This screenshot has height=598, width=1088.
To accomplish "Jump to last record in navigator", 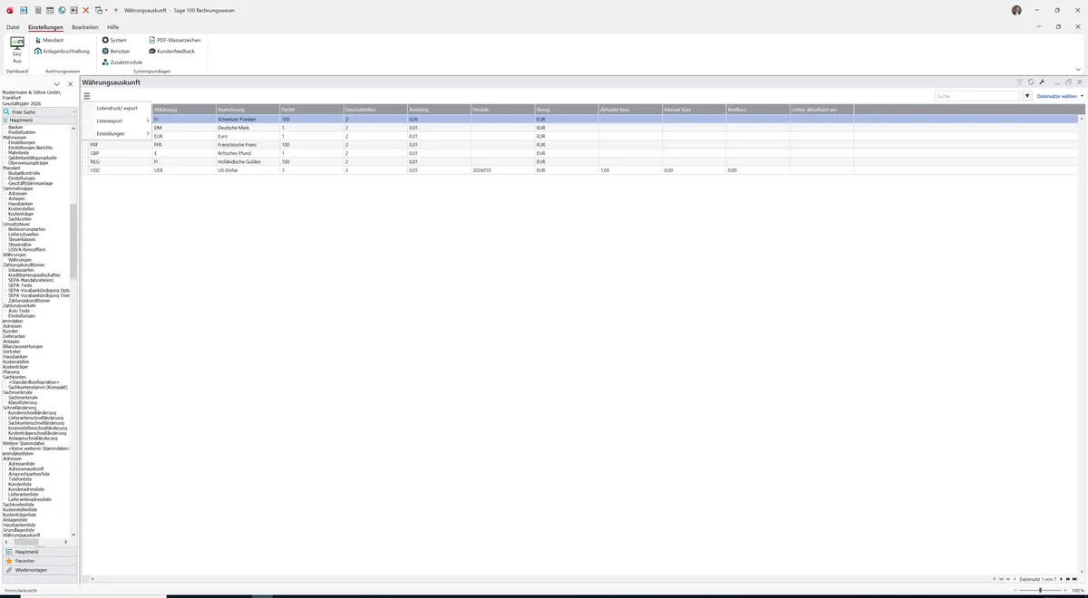I will click(1076, 578).
